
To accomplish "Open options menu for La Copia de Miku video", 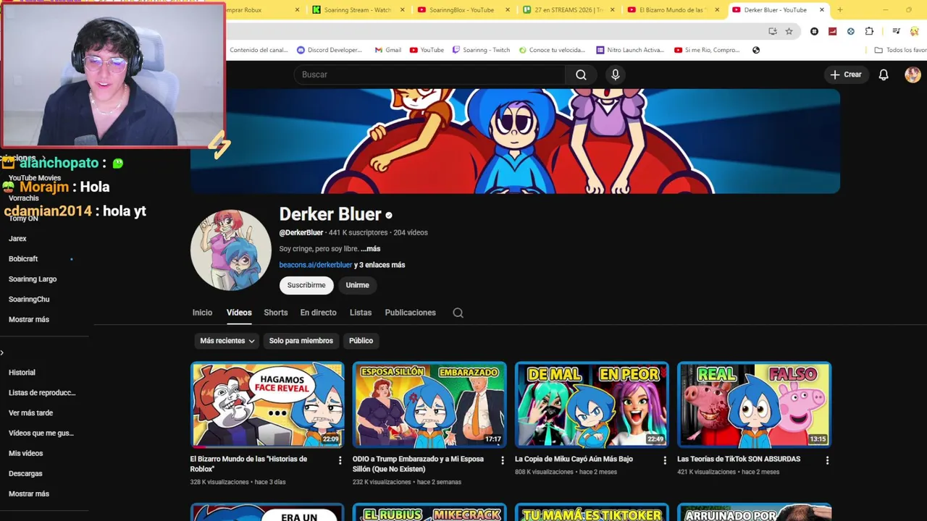I will pyautogui.click(x=665, y=460).
